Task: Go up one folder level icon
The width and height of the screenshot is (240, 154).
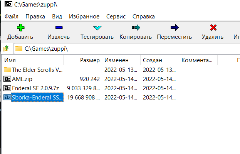Action: click(x=6, y=48)
